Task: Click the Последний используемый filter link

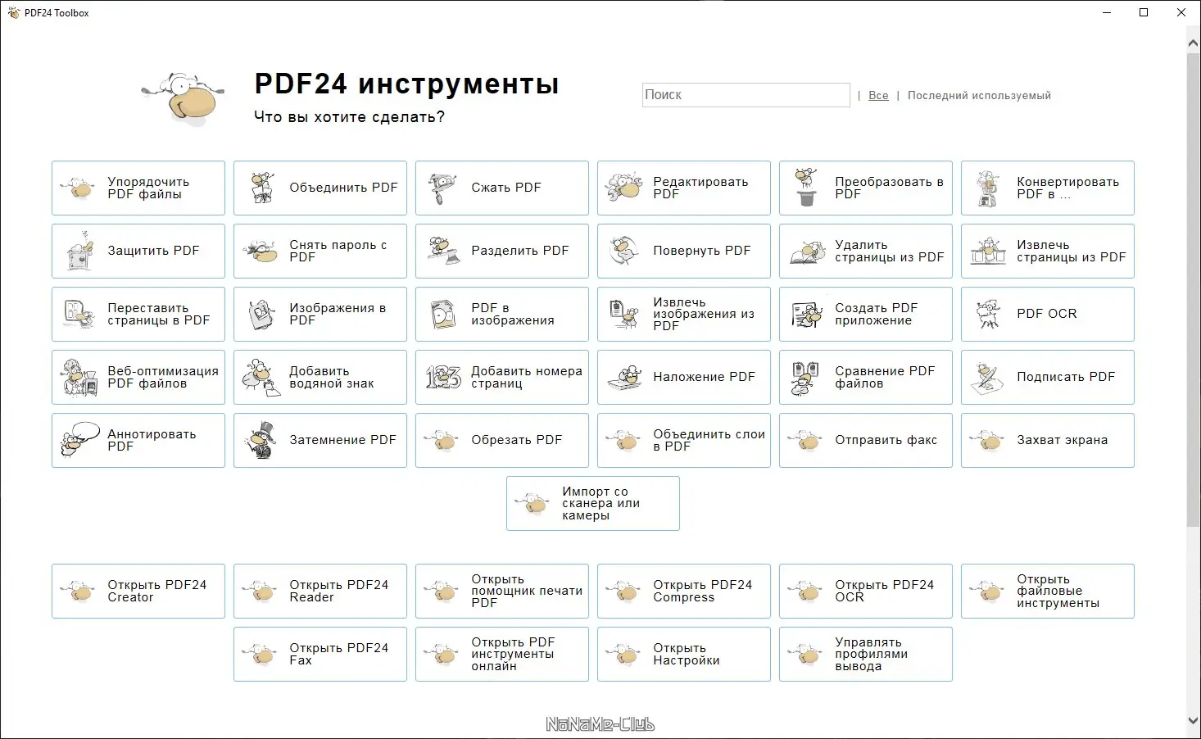Action: [979, 96]
